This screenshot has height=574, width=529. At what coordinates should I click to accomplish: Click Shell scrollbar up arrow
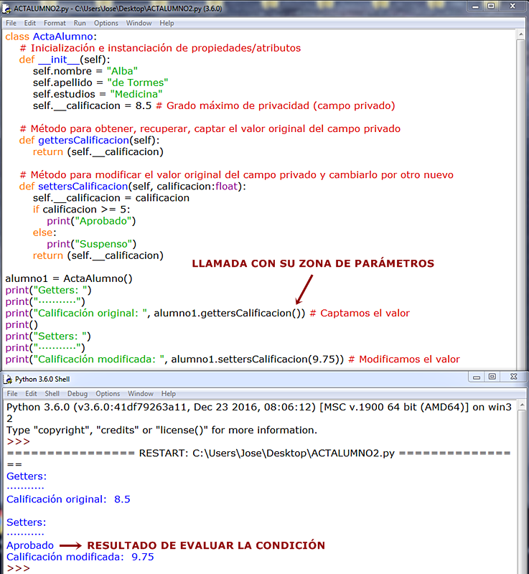pos(522,405)
